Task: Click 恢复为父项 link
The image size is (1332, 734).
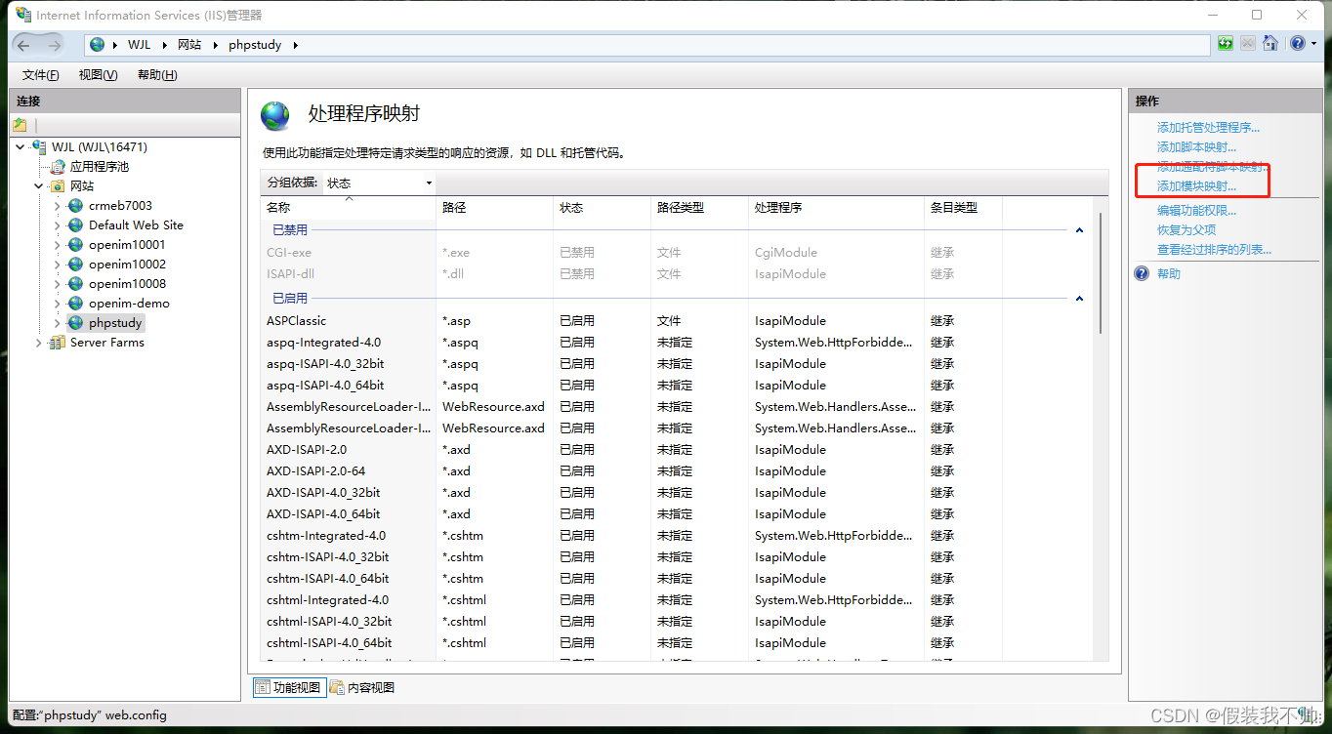Action: coord(1186,229)
